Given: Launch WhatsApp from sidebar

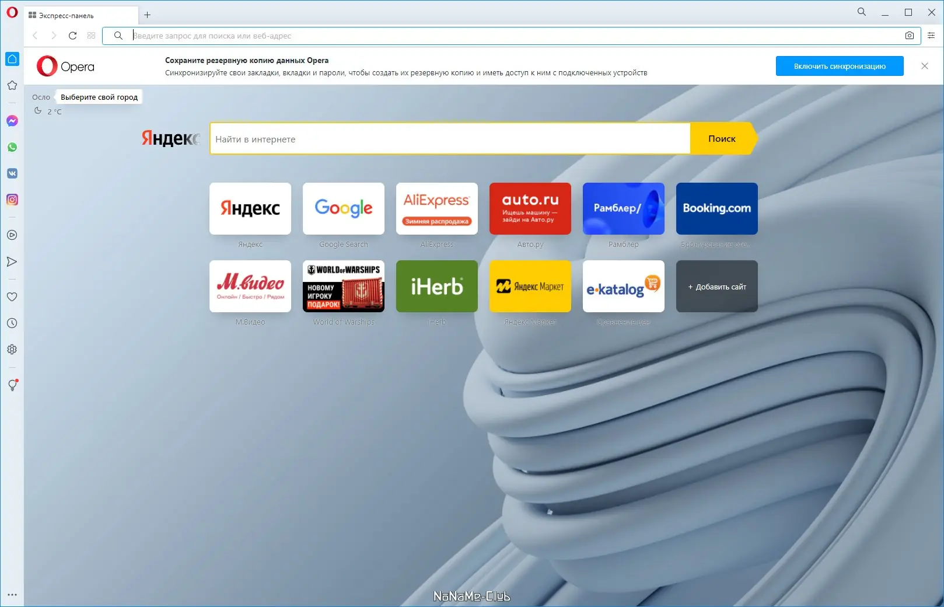Looking at the screenshot, I should pyautogui.click(x=12, y=147).
